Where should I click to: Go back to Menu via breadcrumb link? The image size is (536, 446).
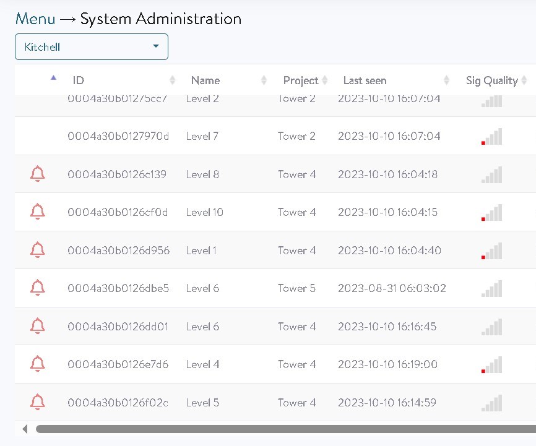click(x=35, y=19)
